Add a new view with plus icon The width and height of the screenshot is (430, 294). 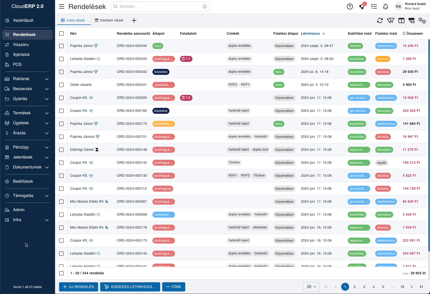pos(134,20)
